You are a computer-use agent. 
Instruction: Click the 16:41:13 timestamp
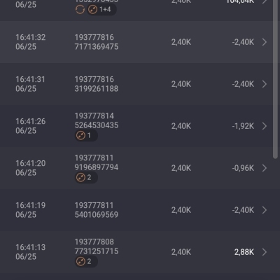[x=31, y=247]
